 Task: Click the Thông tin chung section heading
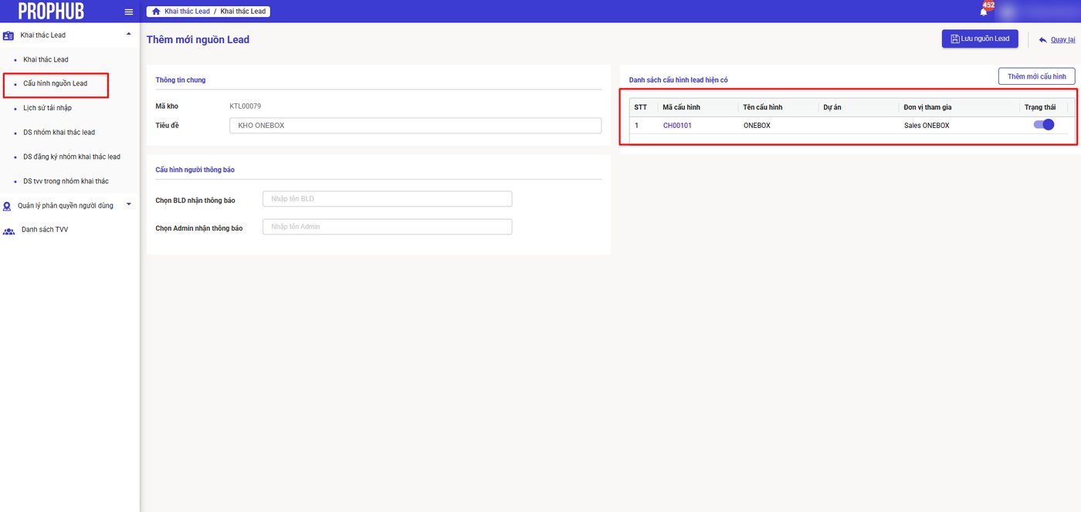click(181, 79)
